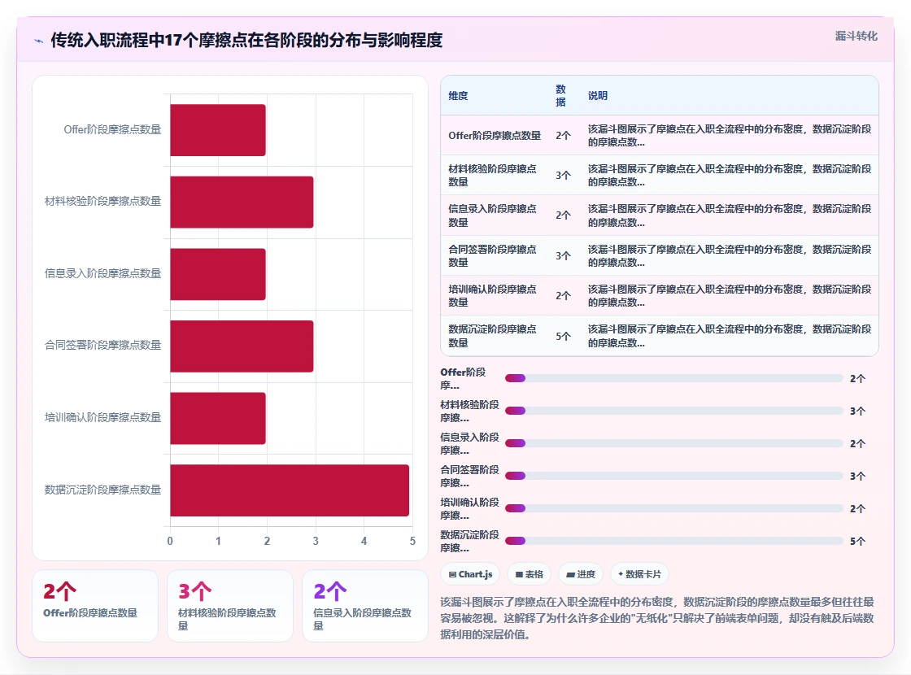Click the 信息录入阶段摩擦... progress bar
The image size is (911, 675).
click(x=674, y=443)
